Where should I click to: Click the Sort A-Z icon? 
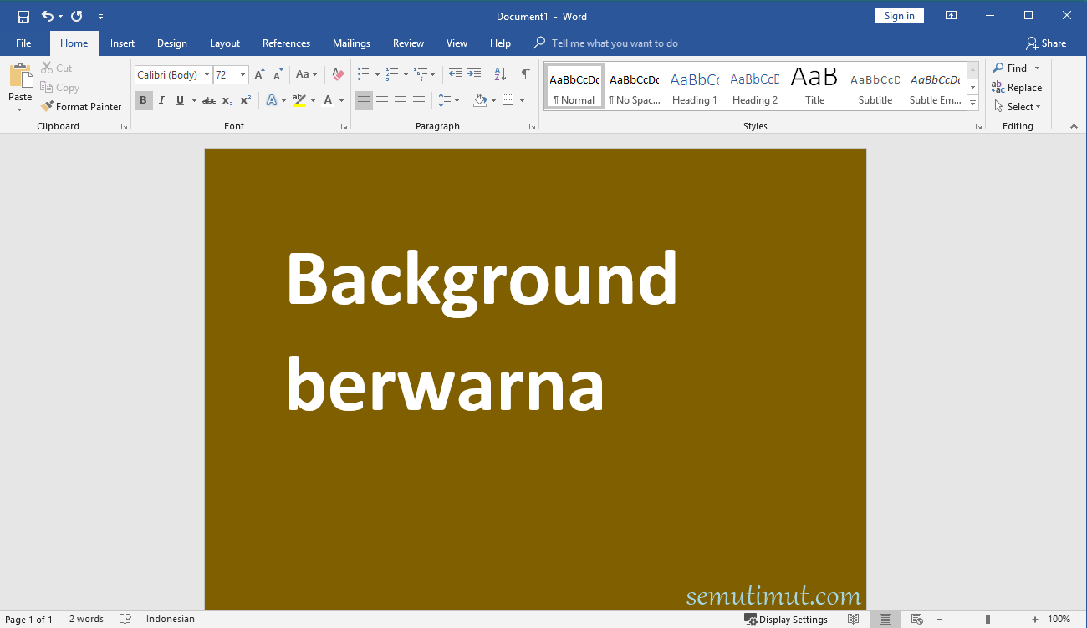[500, 74]
